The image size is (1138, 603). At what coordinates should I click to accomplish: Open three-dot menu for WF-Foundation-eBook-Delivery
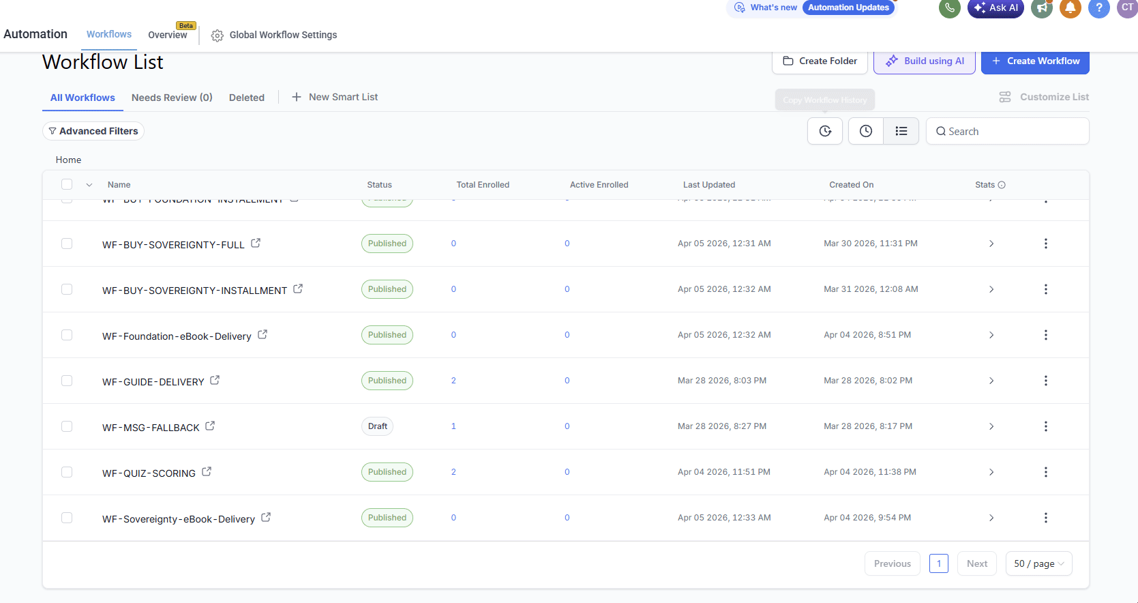click(x=1045, y=335)
